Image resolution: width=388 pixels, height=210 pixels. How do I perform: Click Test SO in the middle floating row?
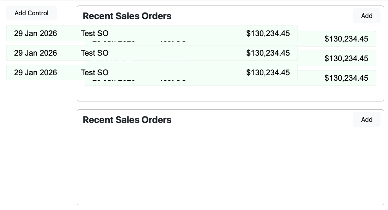[x=94, y=53]
